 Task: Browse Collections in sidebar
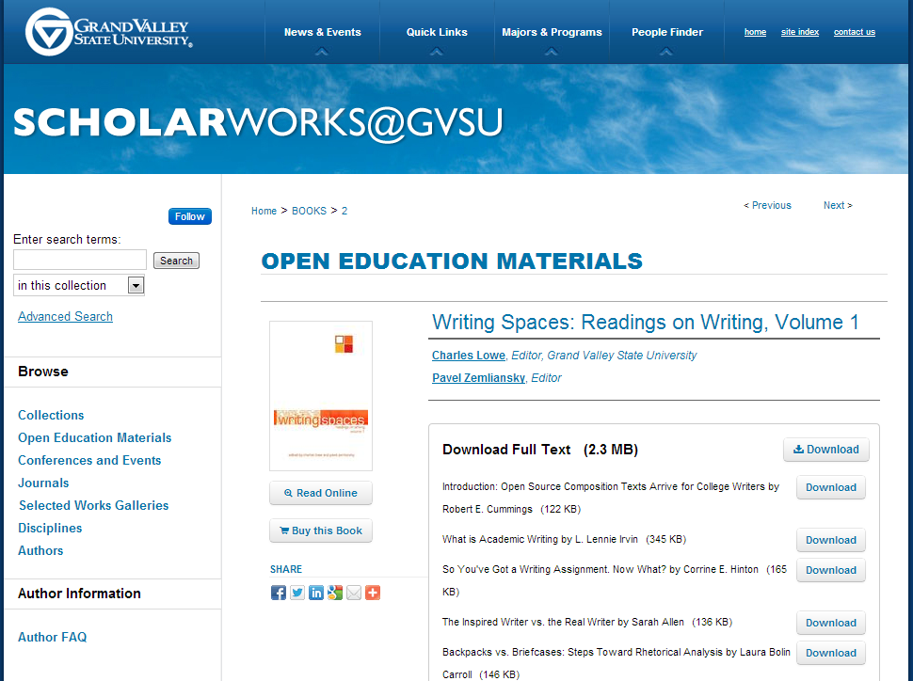[x=51, y=415]
